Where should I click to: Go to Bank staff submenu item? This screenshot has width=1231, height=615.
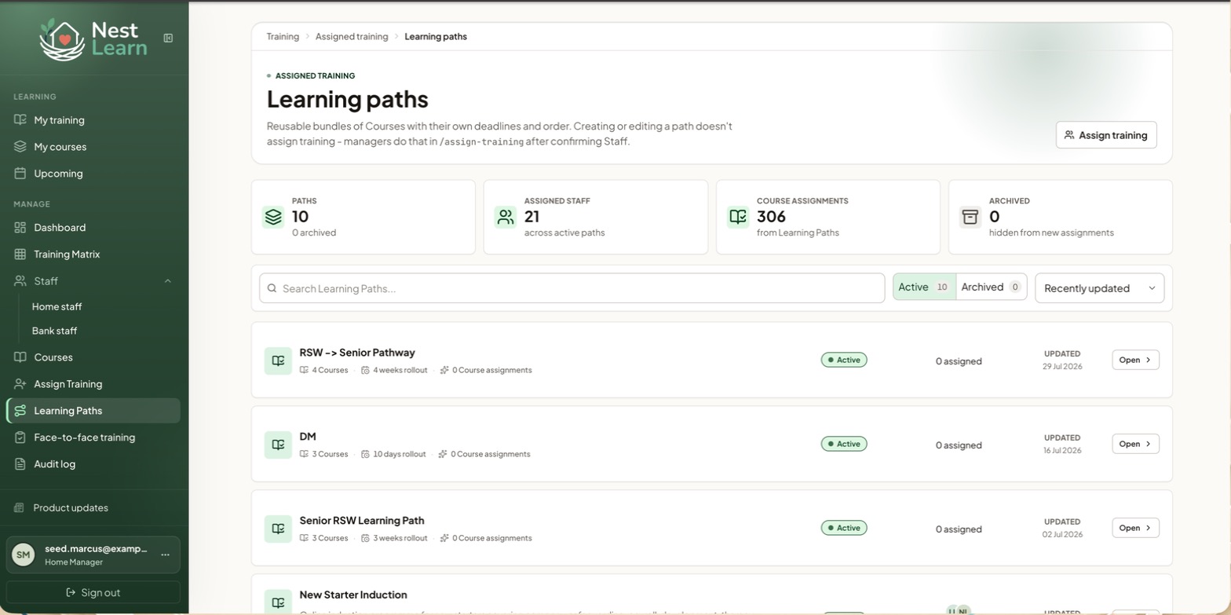click(x=54, y=331)
